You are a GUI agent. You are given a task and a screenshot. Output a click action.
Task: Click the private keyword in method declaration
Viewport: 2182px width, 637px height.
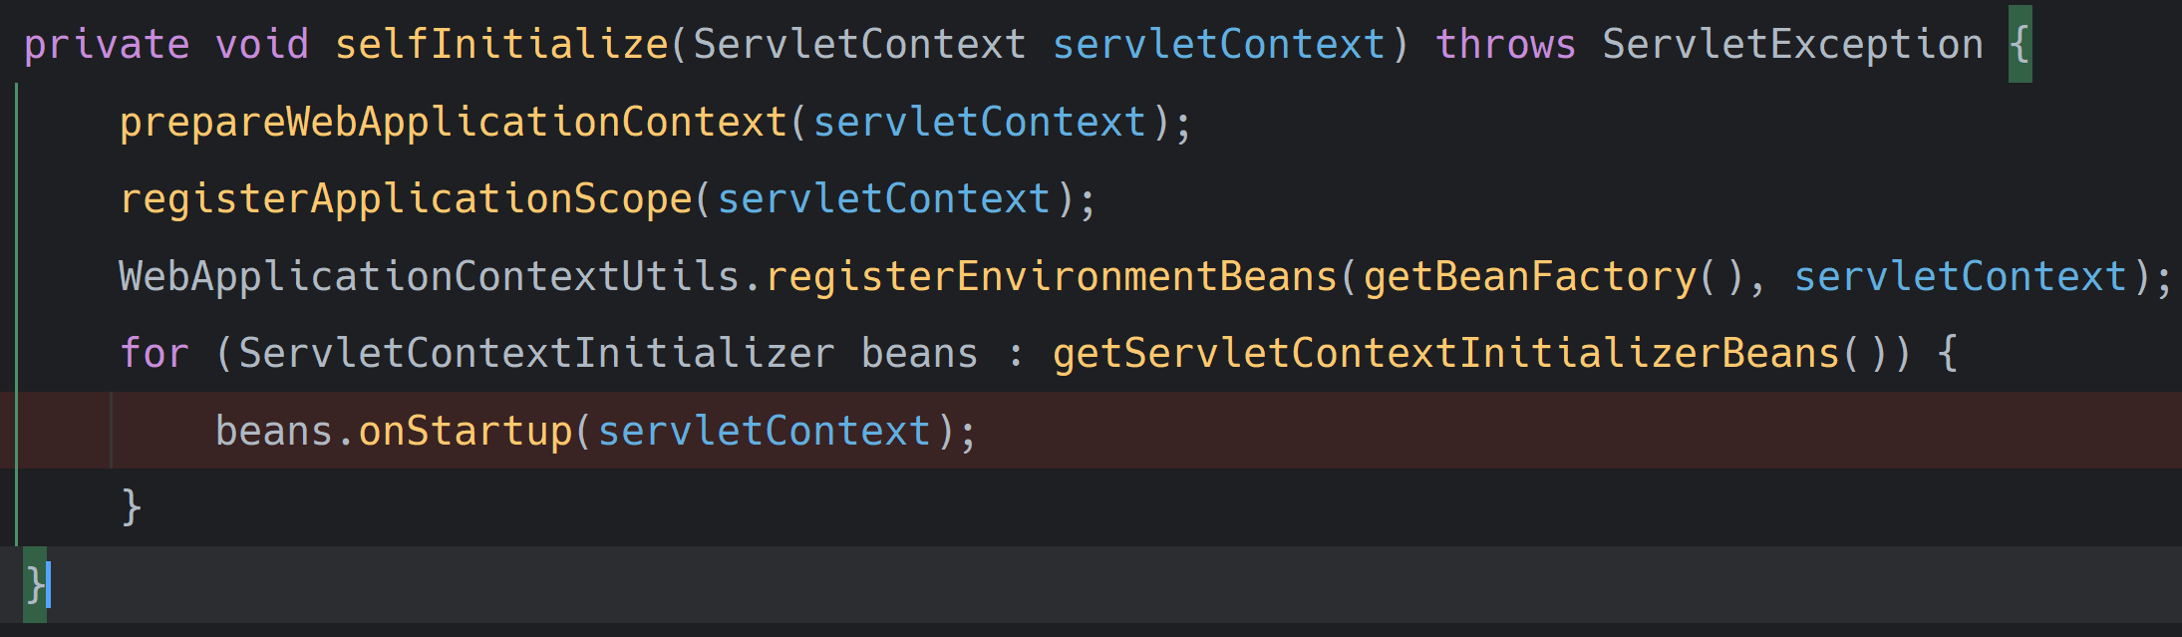point(107,45)
